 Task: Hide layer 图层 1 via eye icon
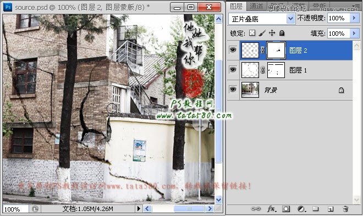point(233,70)
